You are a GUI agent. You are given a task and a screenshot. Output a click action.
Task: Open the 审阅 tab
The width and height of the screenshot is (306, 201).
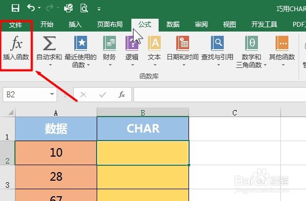click(201, 25)
